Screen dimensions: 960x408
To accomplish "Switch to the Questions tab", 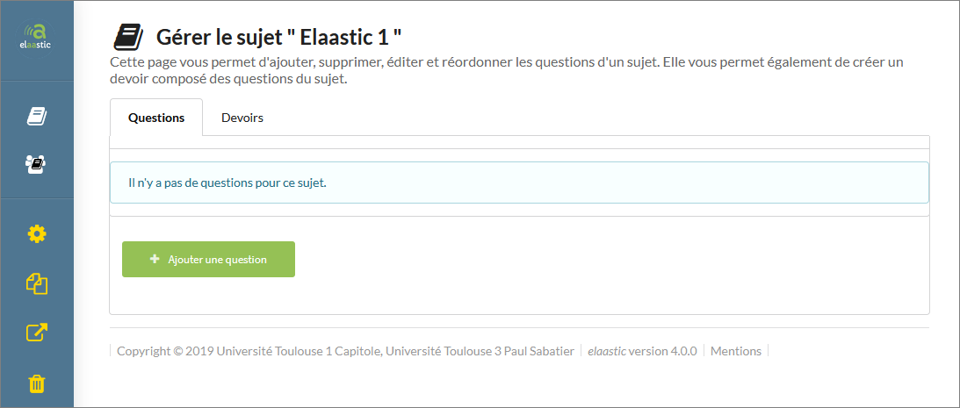I will coord(156,118).
